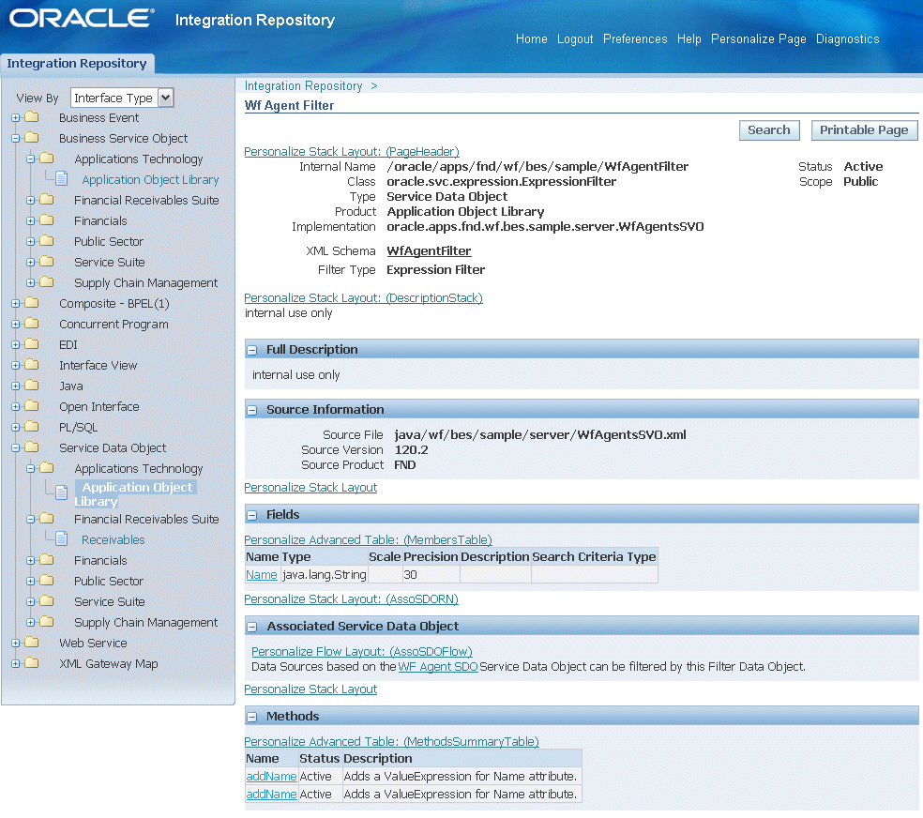Open Help from the header
The height and width of the screenshot is (818, 923).
pyautogui.click(x=688, y=38)
